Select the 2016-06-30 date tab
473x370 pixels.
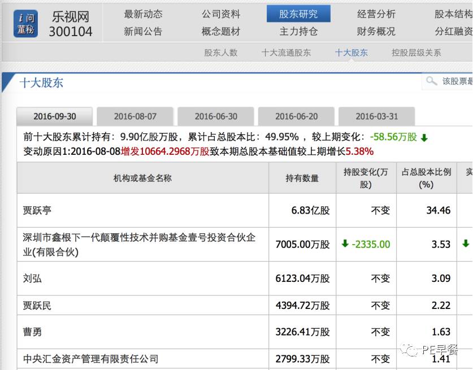pos(216,116)
